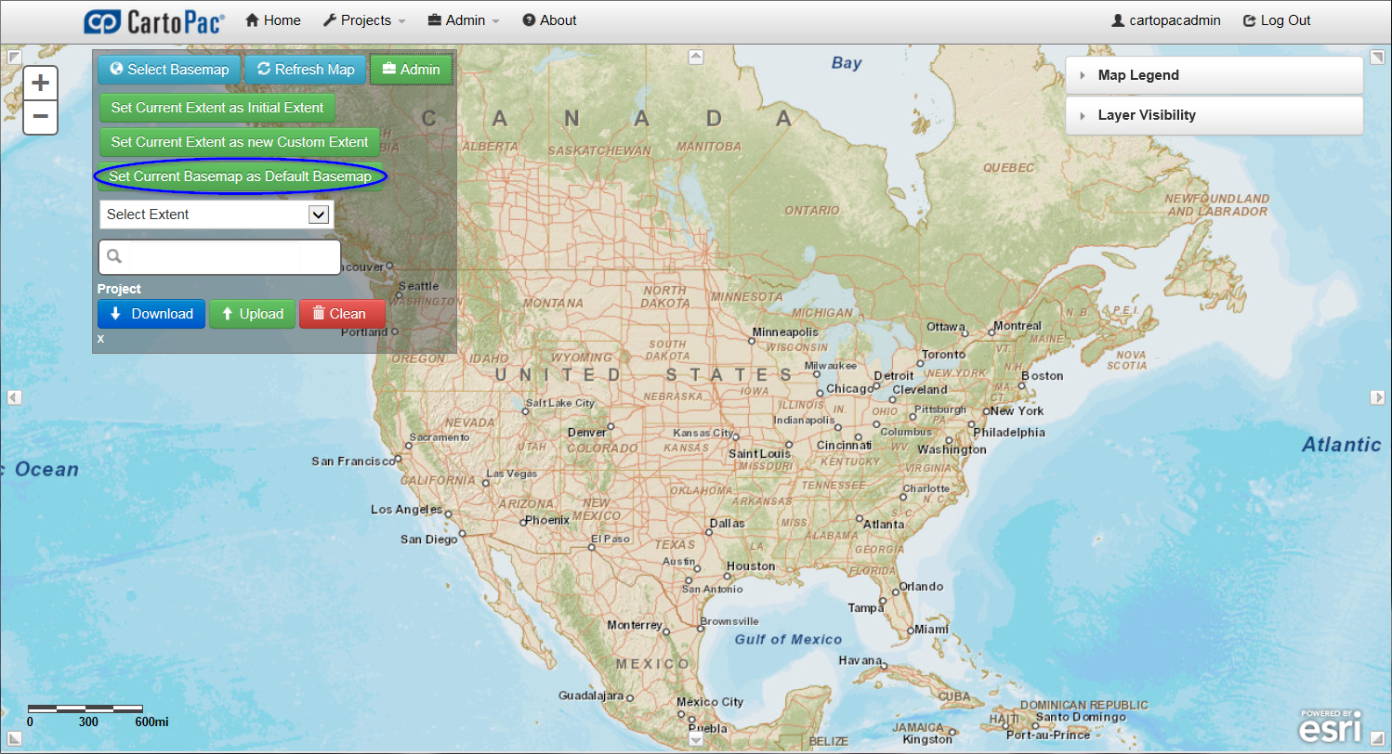The image size is (1392, 754).
Task: Toggle the top-right corner collapse arrow
Action: [x=1378, y=58]
